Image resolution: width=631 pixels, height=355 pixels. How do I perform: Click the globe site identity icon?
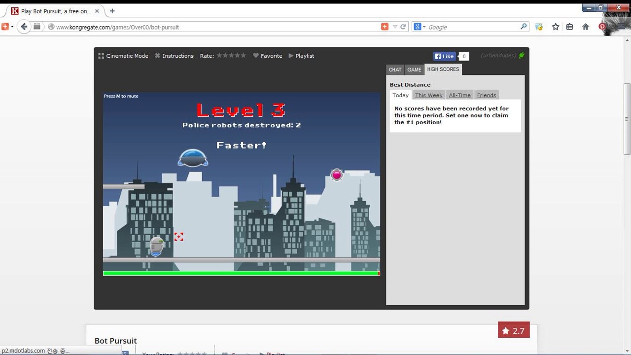click(51, 27)
